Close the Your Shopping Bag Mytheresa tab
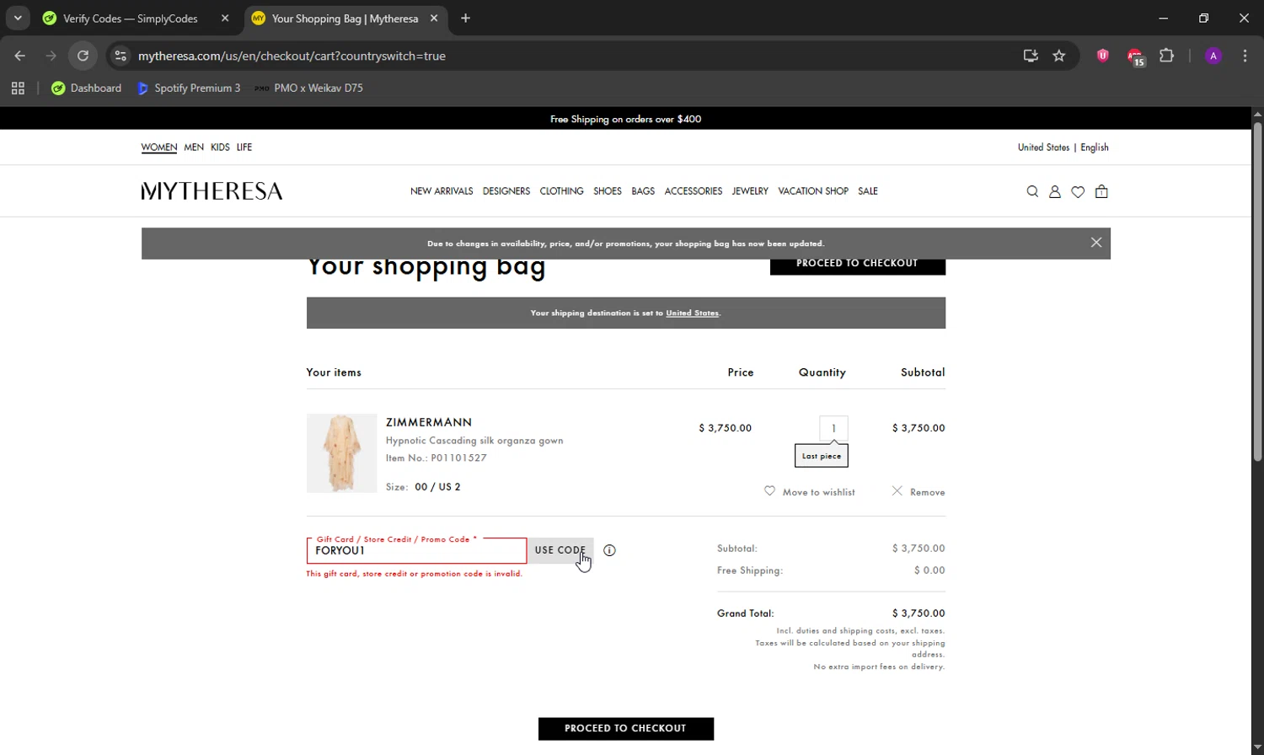The height and width of the screenshot is (755, 1264). pyautogui.click(x=434, y=19)
